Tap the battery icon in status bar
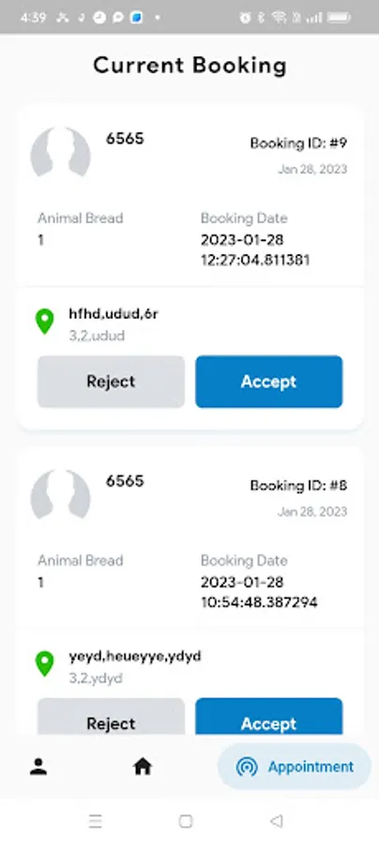379x844 pixels. coord(340,18)
